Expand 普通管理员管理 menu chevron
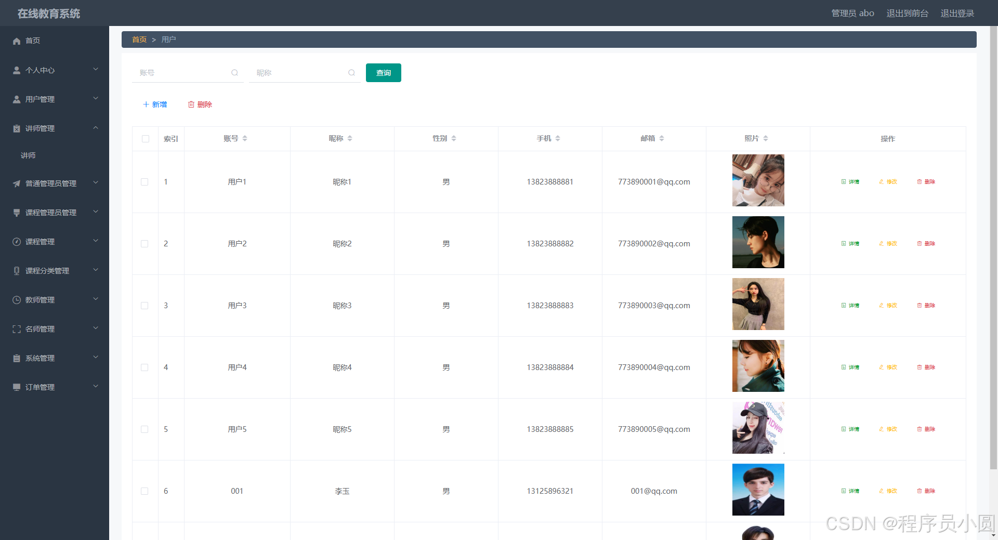998x540 pixels. click(x=96, y=182)
